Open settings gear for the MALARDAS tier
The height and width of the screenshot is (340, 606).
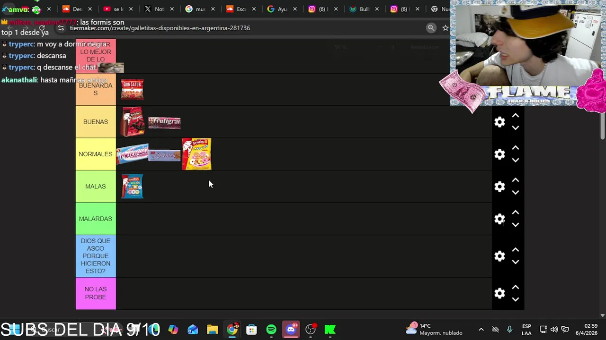tap(499, 219)
